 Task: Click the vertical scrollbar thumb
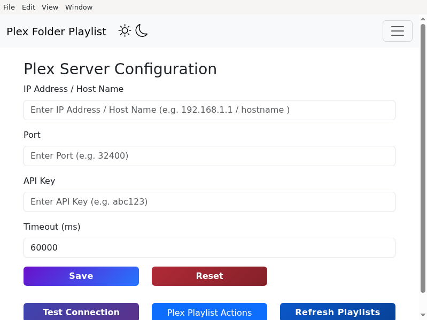pos(423,159)
